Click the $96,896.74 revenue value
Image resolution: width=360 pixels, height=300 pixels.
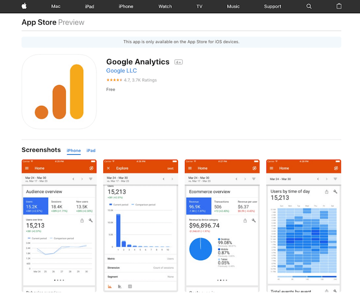[x=204, y=226]
